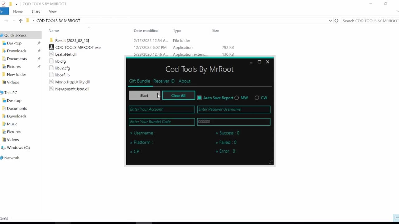399x224 pixels.
Task: Focus the Enter Your Bundel Code field
Action: 162,122
